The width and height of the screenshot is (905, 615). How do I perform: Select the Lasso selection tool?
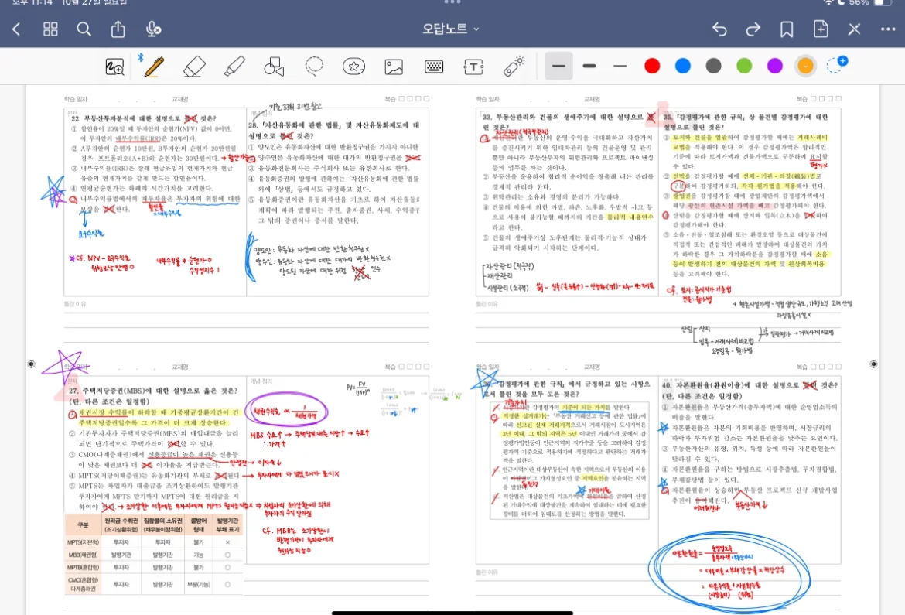coord(314,67)
